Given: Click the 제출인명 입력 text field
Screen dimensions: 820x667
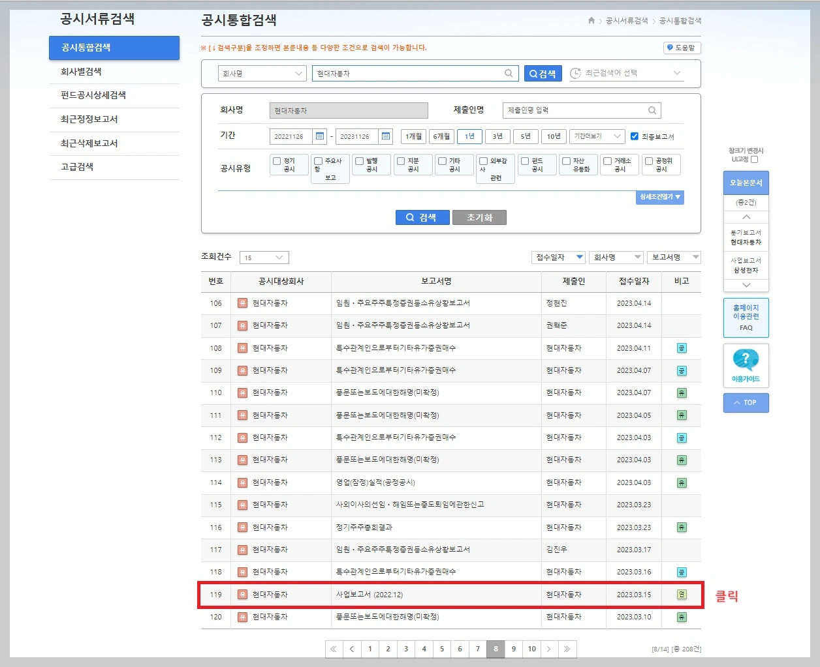Looking at the screenshot, I should (x=575, y=110).
